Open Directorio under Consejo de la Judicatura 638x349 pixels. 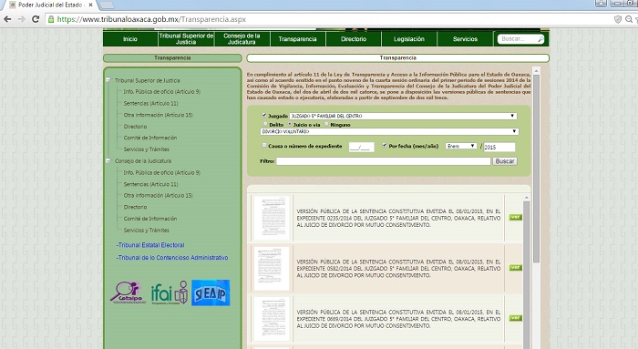point(135,207)
